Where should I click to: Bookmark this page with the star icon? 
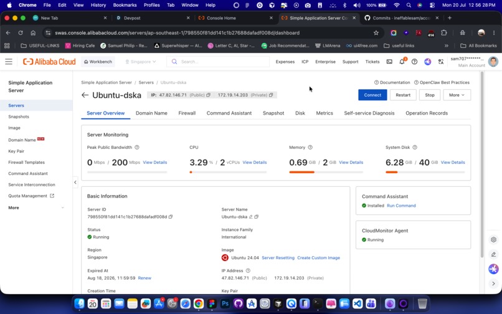pyautogui.click(x=376, y=32)
